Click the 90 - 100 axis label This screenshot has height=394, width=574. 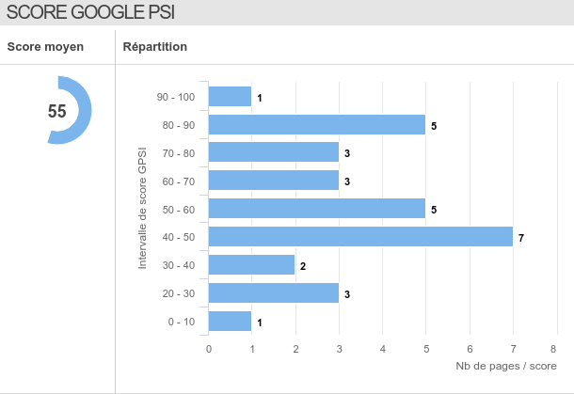(176, 97)
